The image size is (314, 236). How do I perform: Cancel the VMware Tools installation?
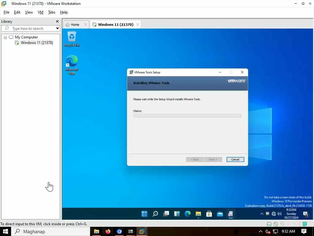[x=235, y=159]
